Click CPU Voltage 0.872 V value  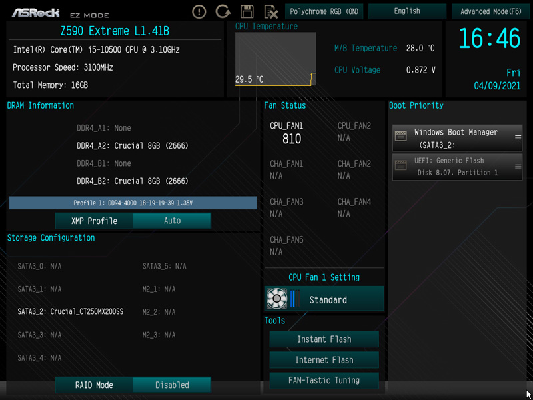(x=421, y=70)
